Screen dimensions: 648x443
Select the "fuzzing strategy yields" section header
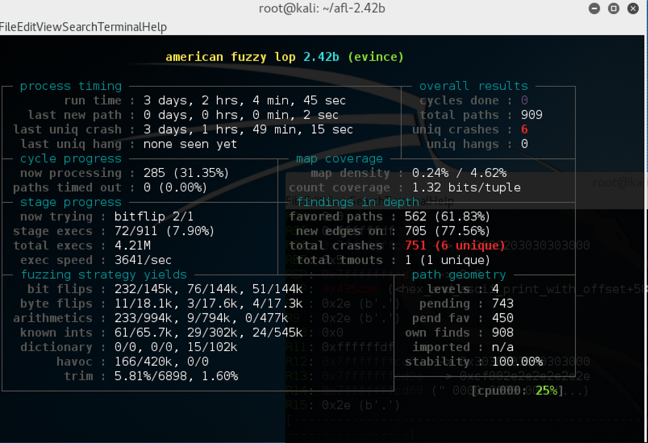pyautogui.click(x=104, y=275)
